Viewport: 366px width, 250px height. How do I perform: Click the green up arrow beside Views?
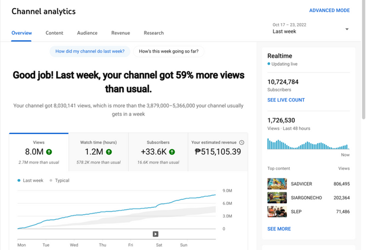pyautogui.click(x=49, y=152)
